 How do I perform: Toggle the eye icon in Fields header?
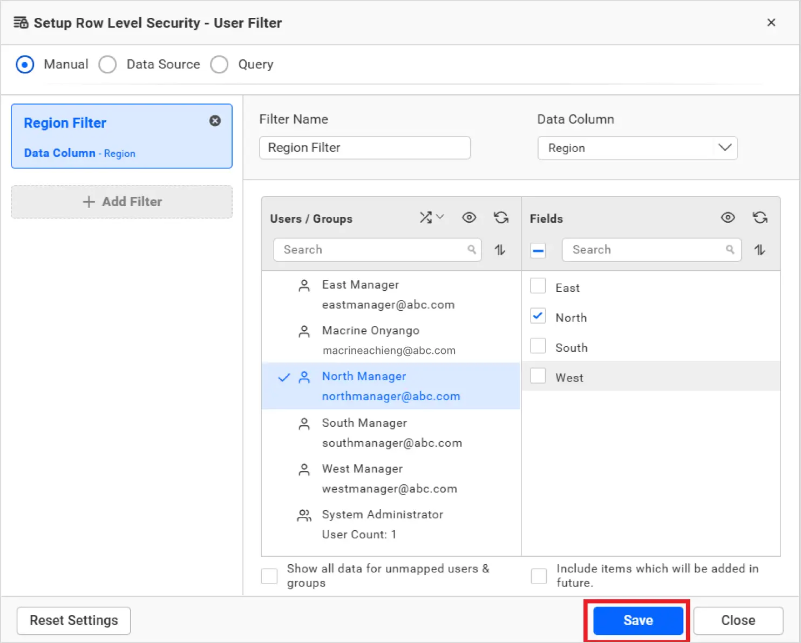point(728,217)
